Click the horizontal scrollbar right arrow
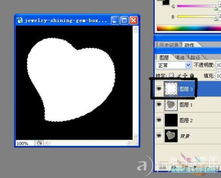This screenshot has height=178, width=221. (x=129, y=143)
